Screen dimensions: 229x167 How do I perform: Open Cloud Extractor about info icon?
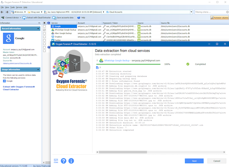(x=71, y=161)
